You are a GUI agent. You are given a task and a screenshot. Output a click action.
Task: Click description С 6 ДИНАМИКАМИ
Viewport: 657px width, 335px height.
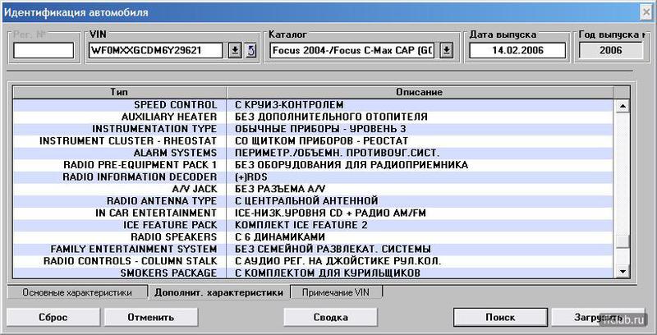pyautogui.click(x=280, y=237)
